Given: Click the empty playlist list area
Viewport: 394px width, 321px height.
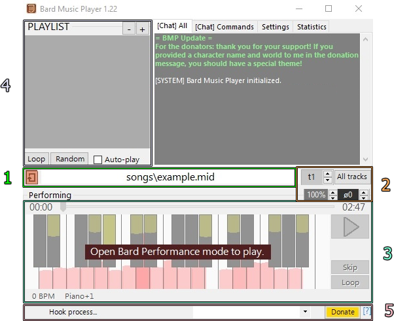Looking at the screenshot, I should coord(88,92).
